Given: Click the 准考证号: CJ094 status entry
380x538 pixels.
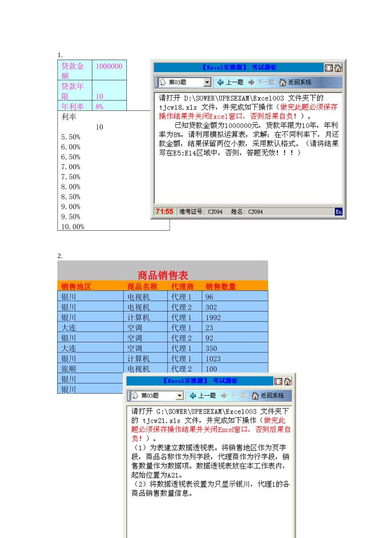Looking at the screenshot, I should (x=201, y=212).
